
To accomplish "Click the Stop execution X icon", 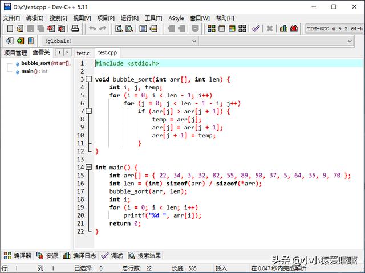I will 270,28.
